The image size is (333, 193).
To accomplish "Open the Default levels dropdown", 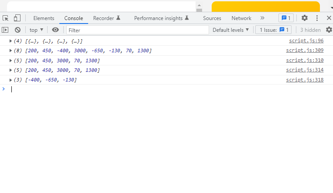I will coord(230,30).
